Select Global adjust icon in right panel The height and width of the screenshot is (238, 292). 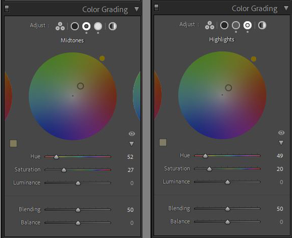[x=262, y=25]
